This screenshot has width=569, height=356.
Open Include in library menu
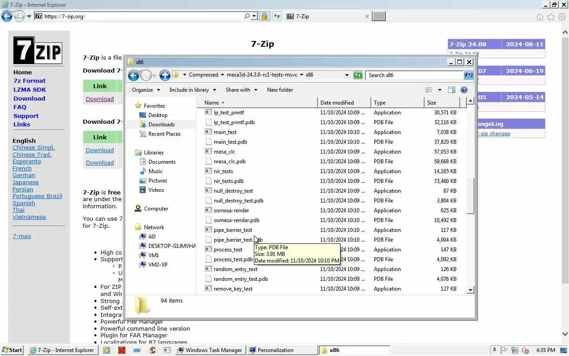[192, 90]
